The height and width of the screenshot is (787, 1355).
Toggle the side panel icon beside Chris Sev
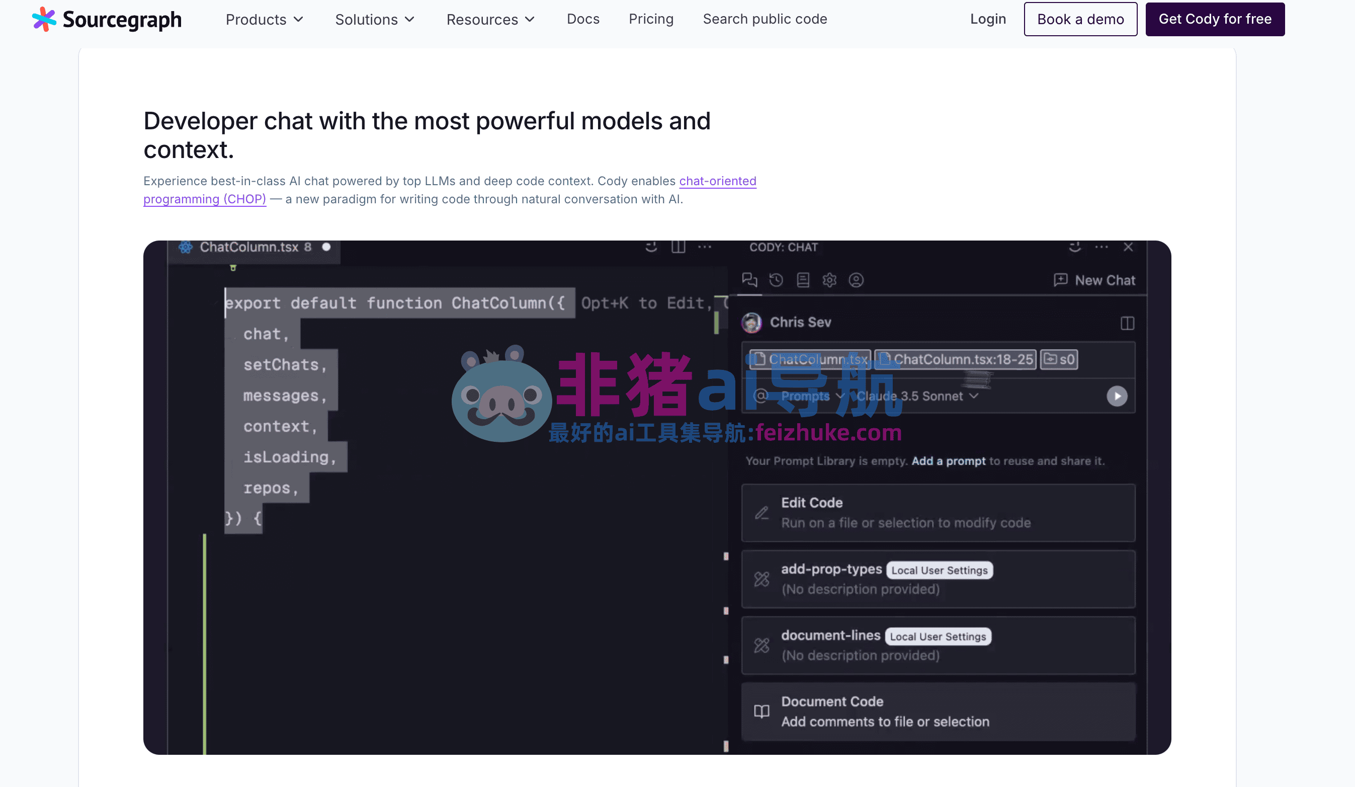click(1127, 323)
